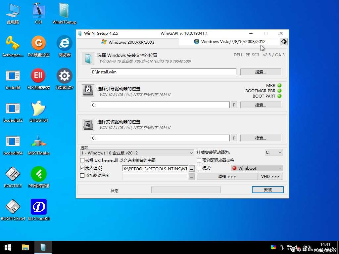
Task: Click the F button beside boot drive field
Action: point(234,105)
